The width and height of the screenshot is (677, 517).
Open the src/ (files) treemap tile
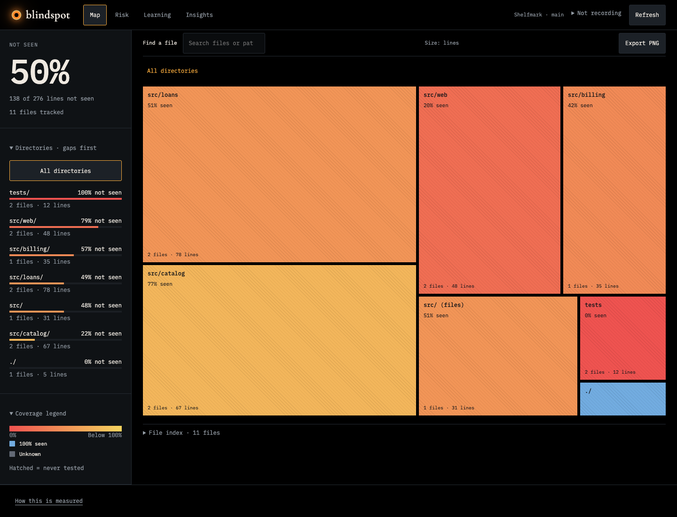pos(498,356)
